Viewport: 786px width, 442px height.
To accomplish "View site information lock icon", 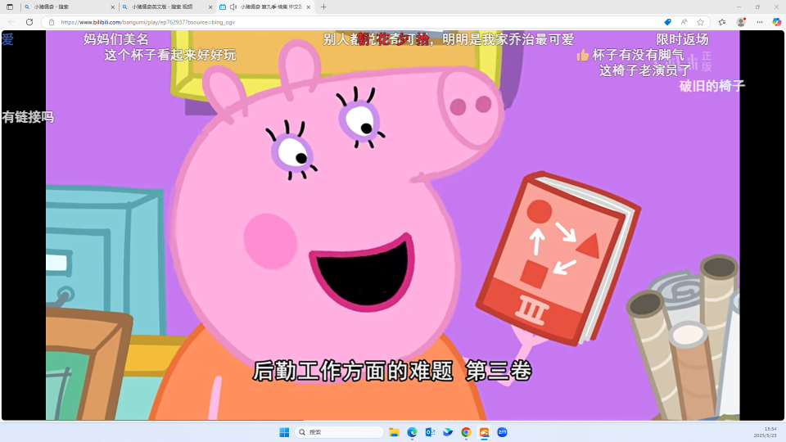I will 51,22.
